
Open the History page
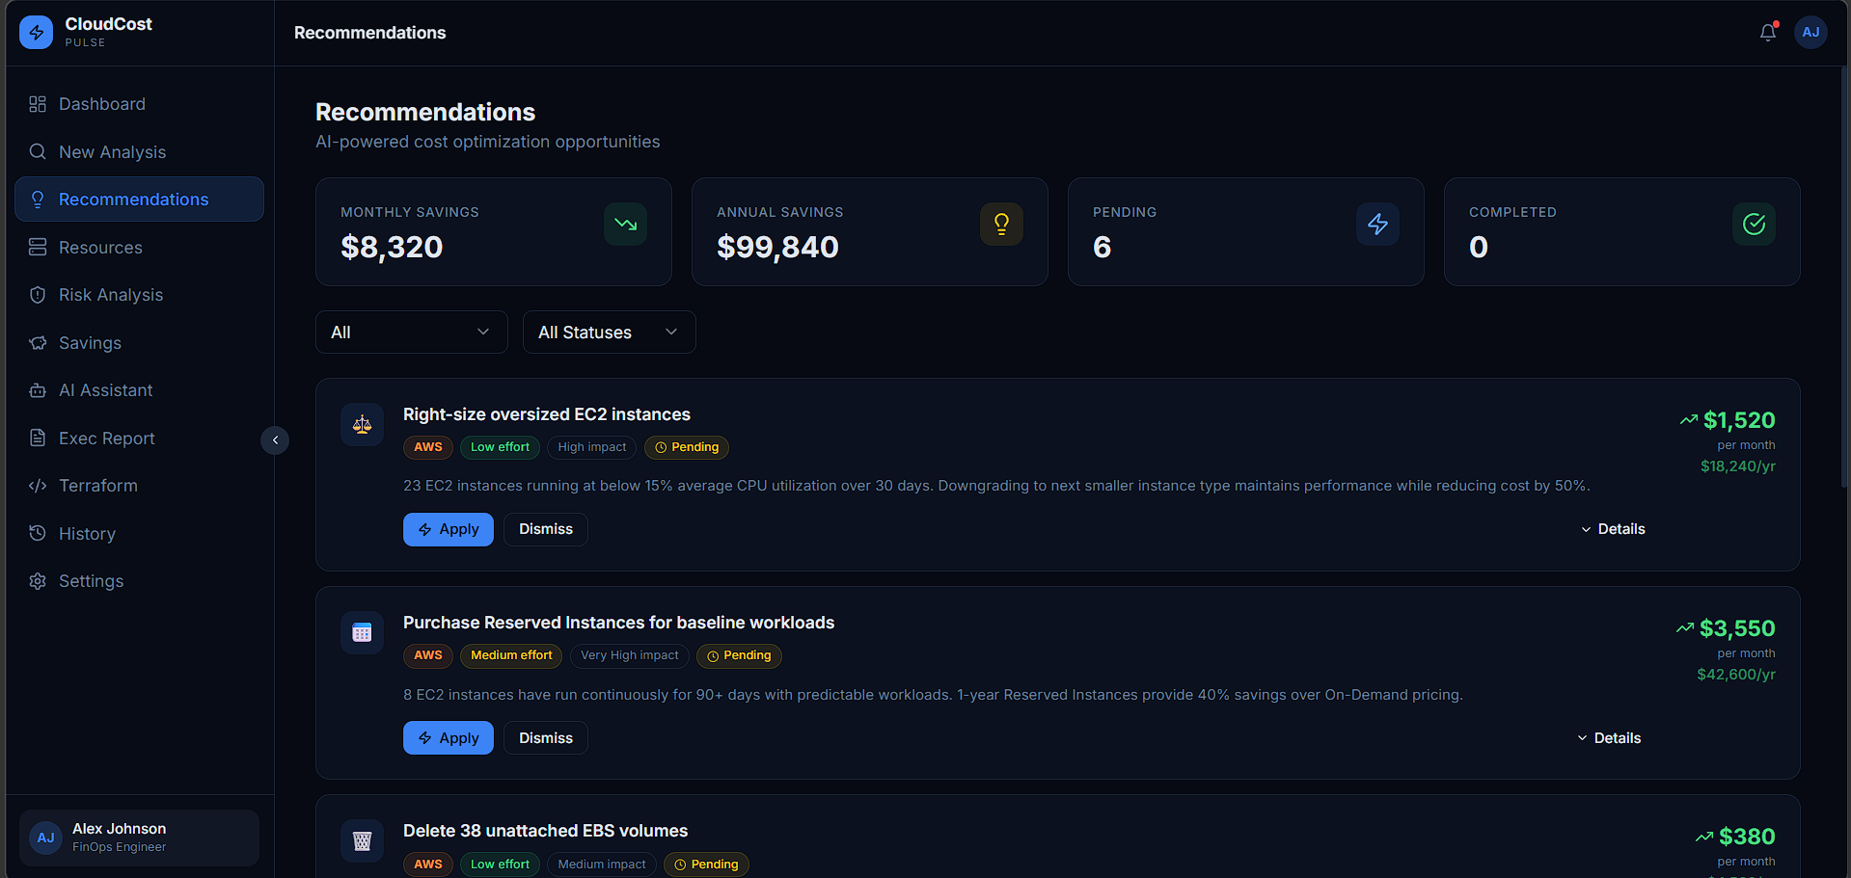139,534
